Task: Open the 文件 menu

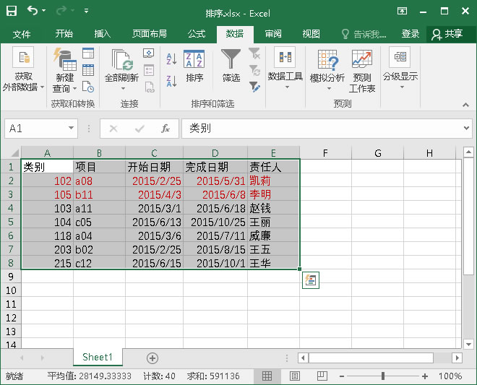Action: click(22, 34)
